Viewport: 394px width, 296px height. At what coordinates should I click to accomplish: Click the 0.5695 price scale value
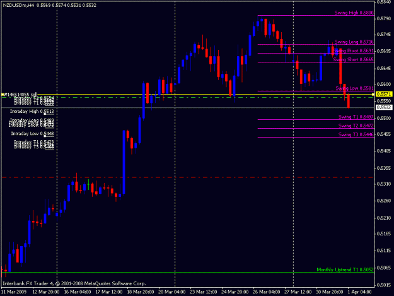[x=384, y=51]
